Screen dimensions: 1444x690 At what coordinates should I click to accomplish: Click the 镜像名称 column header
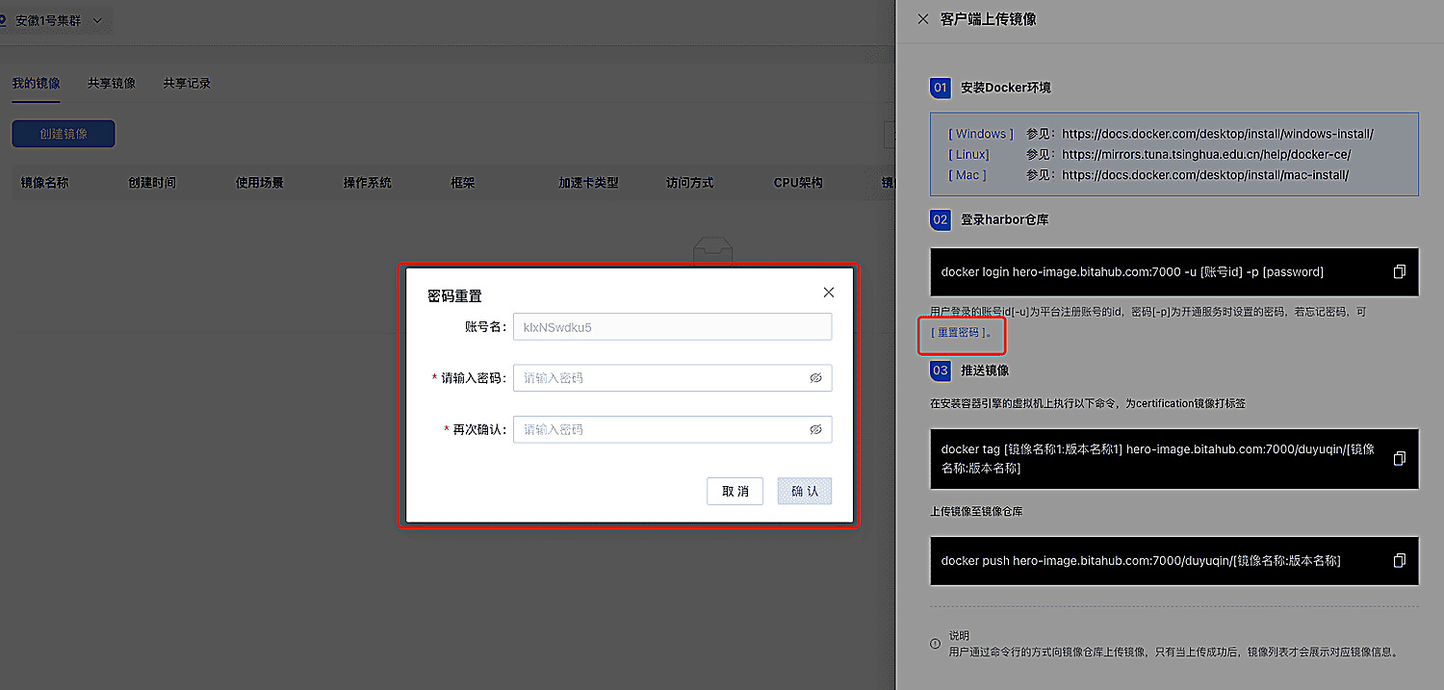(45, 182)
